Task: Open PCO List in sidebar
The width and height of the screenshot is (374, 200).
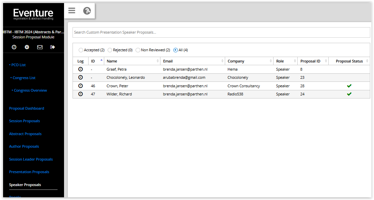Action: 18,65
